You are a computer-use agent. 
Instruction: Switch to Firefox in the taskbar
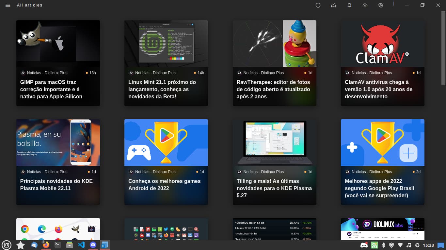tap(46, 245)
